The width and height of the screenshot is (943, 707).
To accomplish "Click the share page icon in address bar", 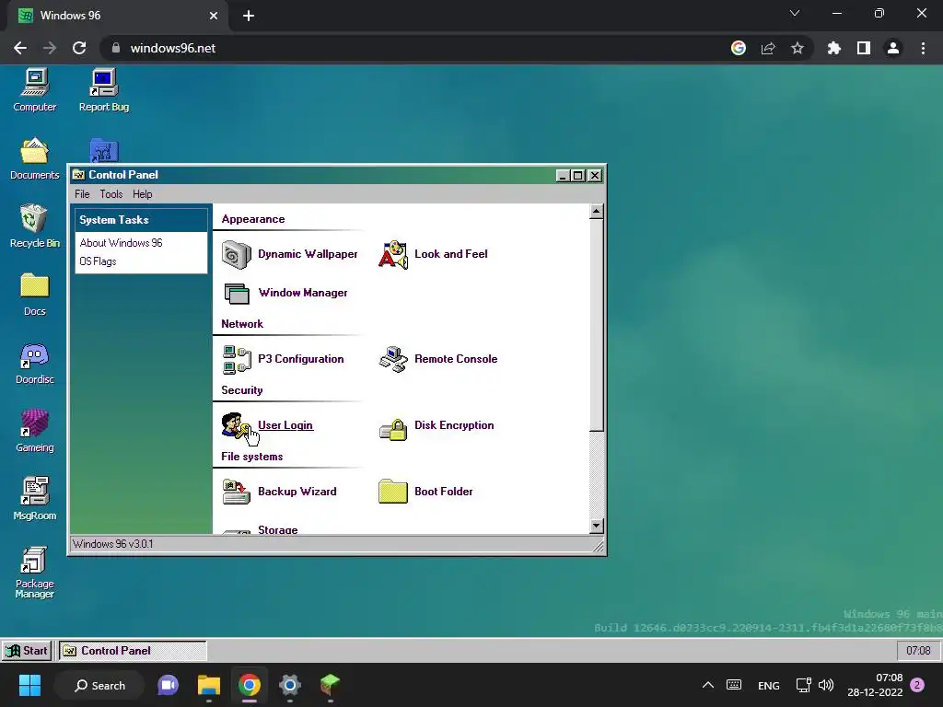I will tap(768, 48).
